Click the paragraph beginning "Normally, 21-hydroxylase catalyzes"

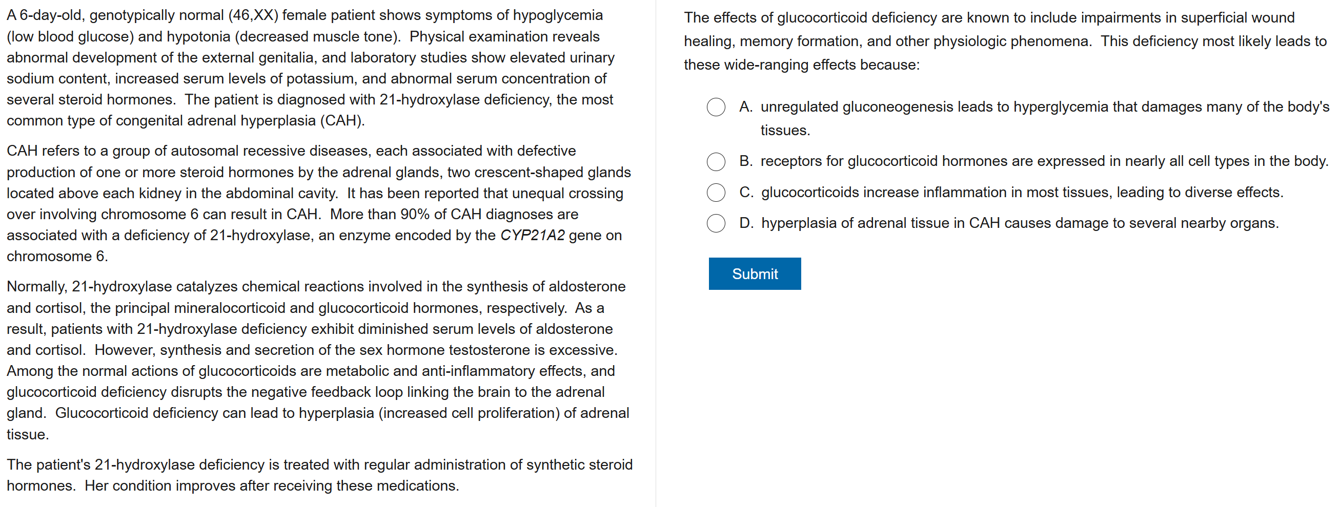(x=317, y=360)
